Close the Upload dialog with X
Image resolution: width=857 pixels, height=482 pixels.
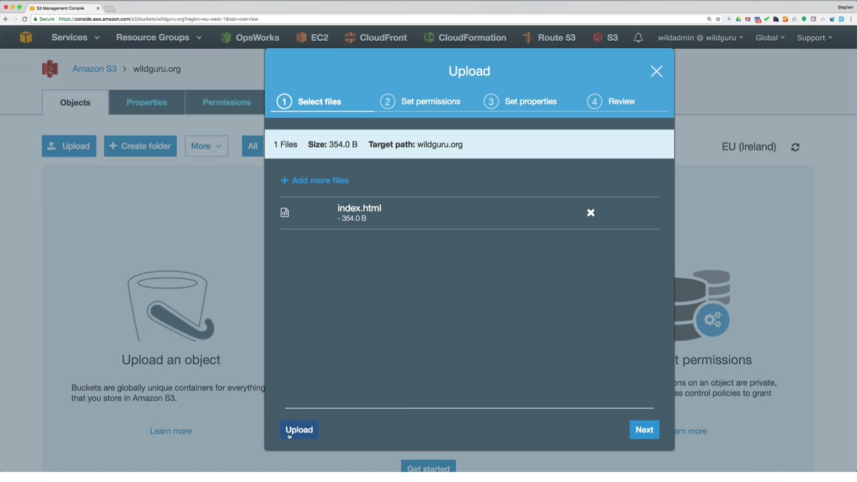tap(656, 72)
